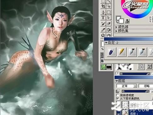Choose the blue pen custom brush
Image resolution: width=153 pixels, height=115 pixels.
click(x=112, y=52)
